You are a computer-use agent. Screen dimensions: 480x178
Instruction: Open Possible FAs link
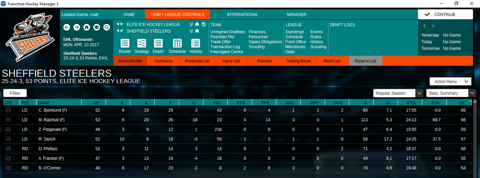pos(222,36)
